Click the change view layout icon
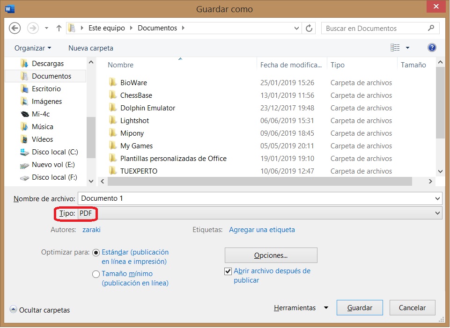Viewport: 450px width, 328px height. [395, 48]
